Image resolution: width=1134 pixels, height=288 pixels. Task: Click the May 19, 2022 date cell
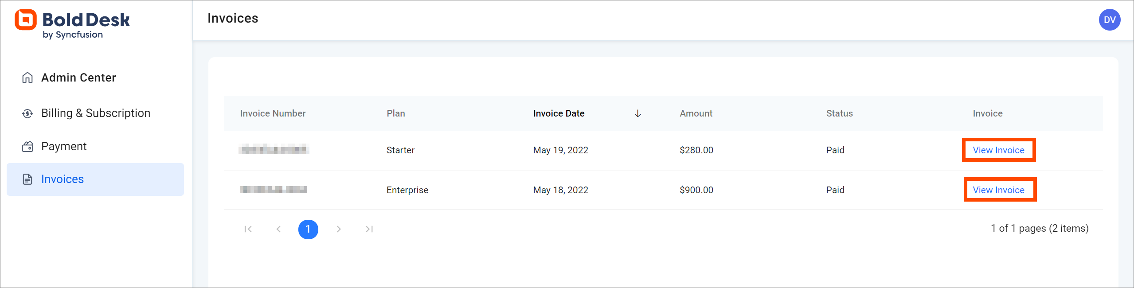click(560, 150)
